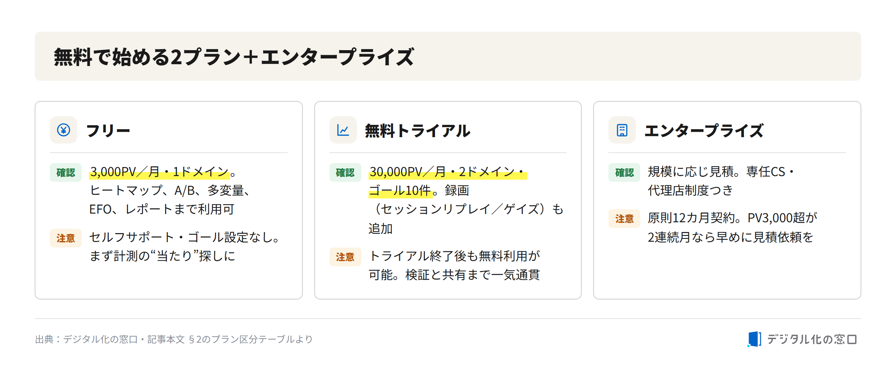Select the エンタープライズ plan heading

[704, 130]
